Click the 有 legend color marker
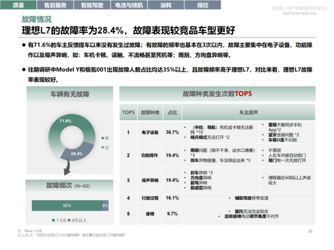334x250 pixels. coord(102,138)
